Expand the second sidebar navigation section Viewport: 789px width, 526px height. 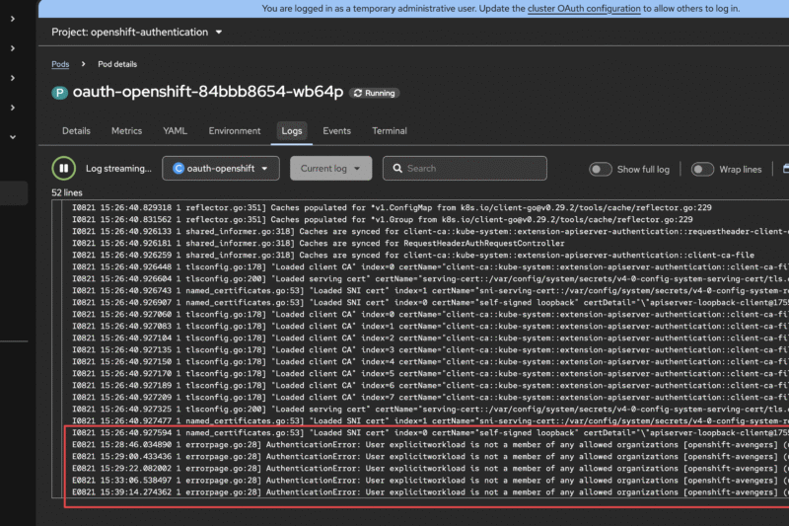click(x=13, y=48)
